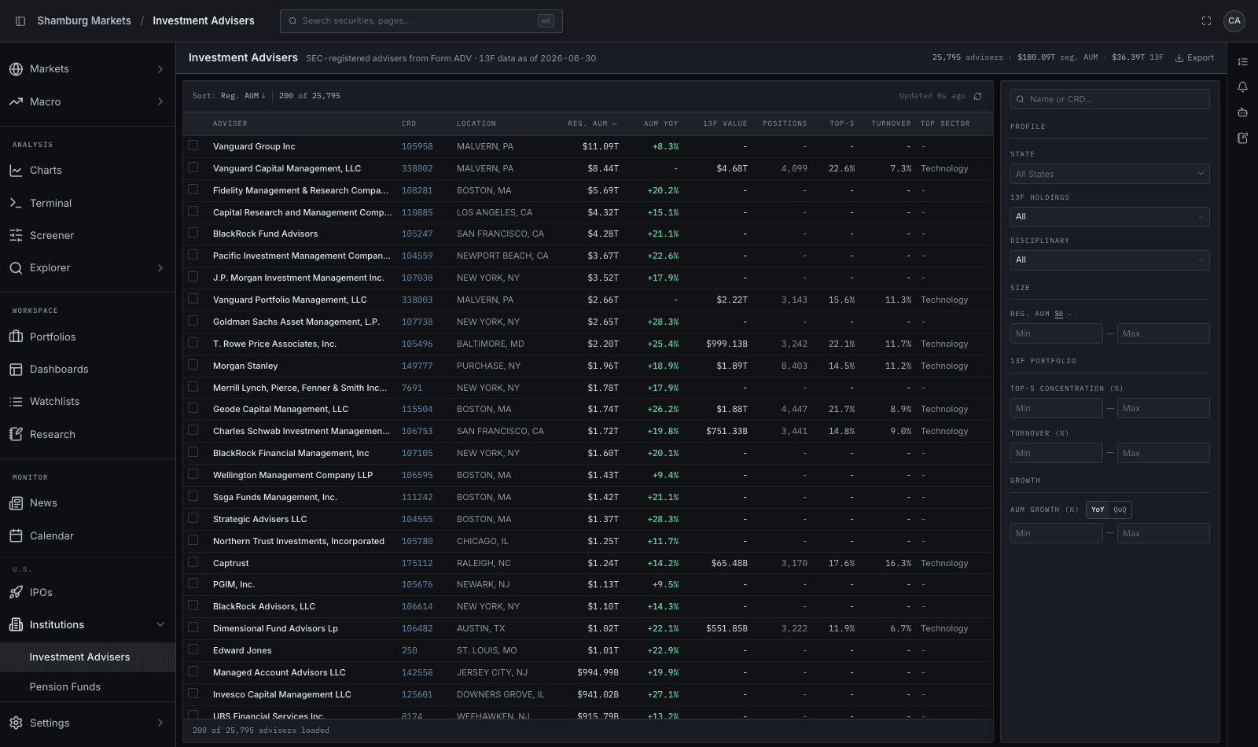1258x747 pixels.
Task: Set the AUM growth toggle to YoY
Action: click(x=1098, y=510)
